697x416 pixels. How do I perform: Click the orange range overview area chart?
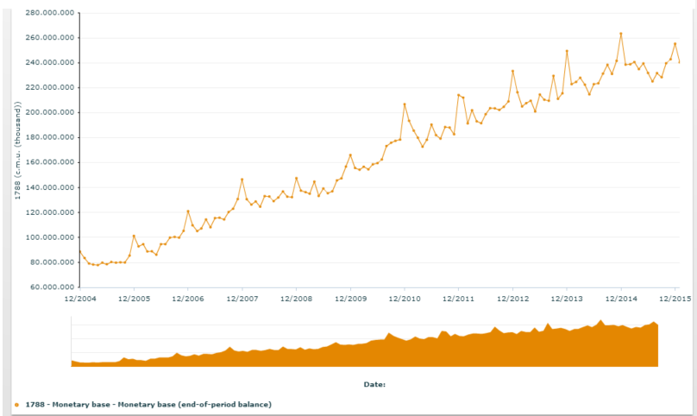click(x=365, y=343)
